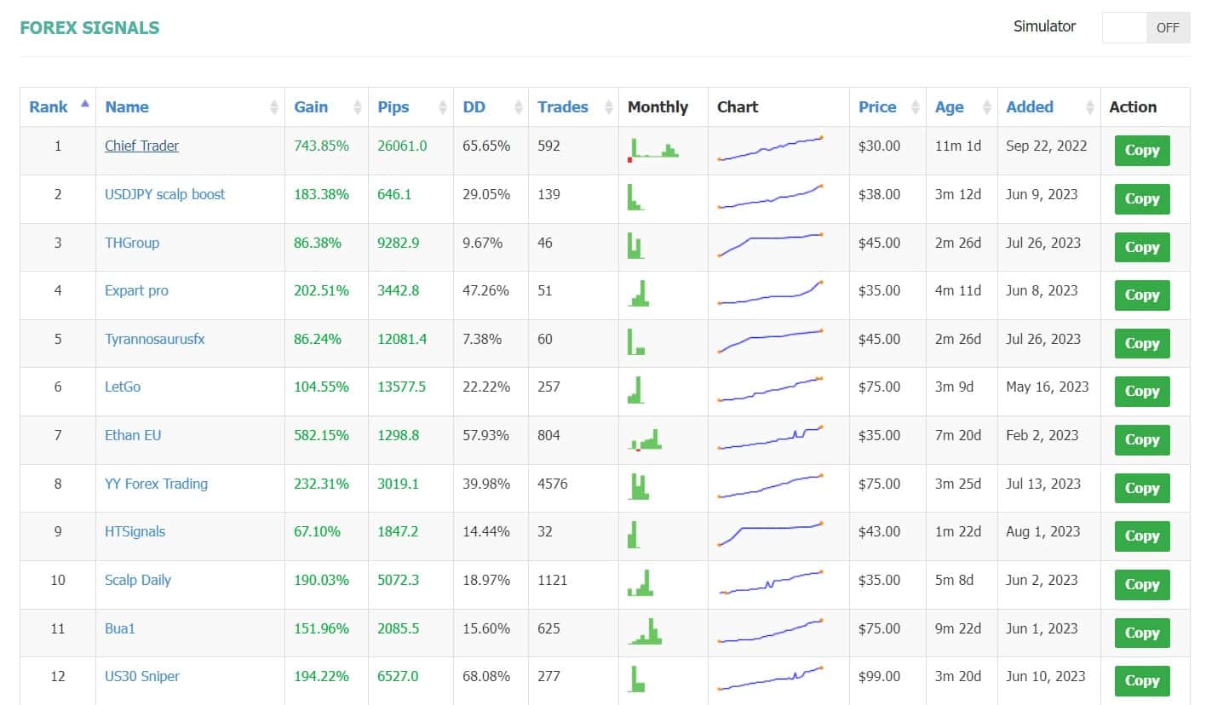Sort table by DD column
The height and width of the screenshot is (705, 1206).
(491, 107)
